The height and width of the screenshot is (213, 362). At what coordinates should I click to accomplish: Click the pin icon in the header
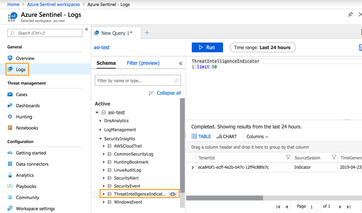click(350, 15)
